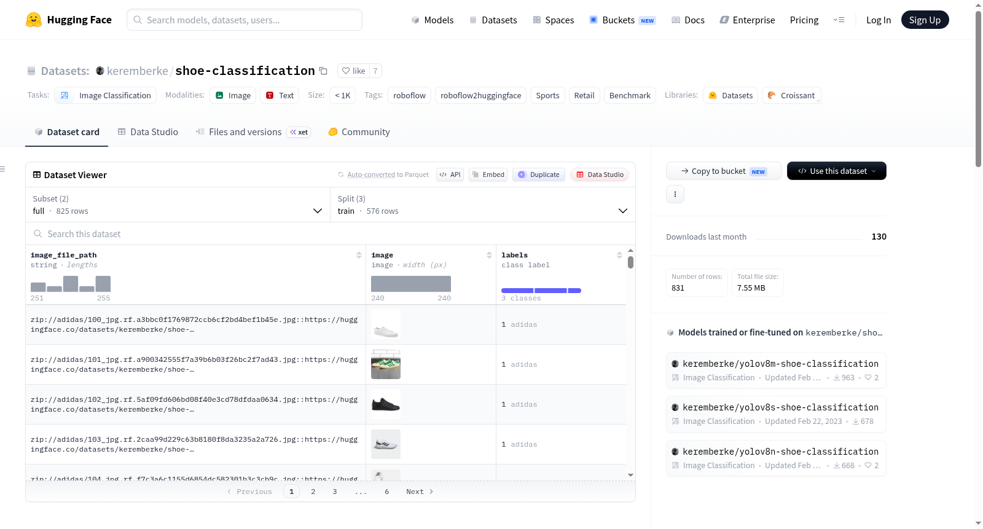Open the green adidas shoe thumbnail
The height and width of the screenshot is (529, 983).
(386, 364)
